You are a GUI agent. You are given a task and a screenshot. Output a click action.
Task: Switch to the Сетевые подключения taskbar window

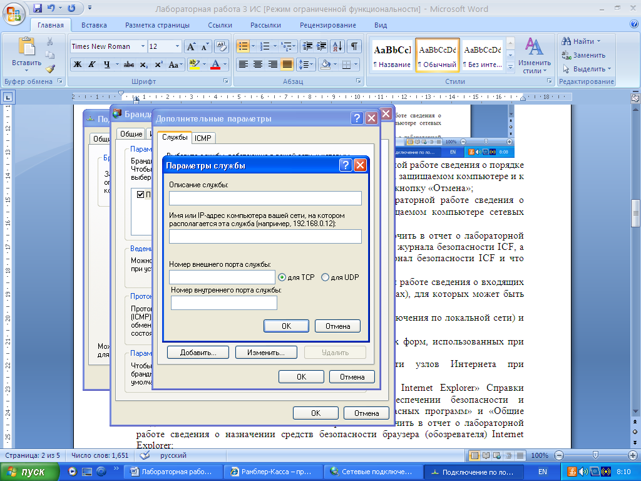(373, 472)
